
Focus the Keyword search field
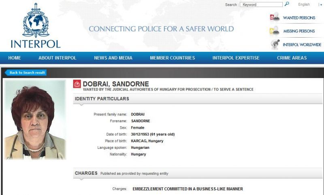click(x=261, y=4)
